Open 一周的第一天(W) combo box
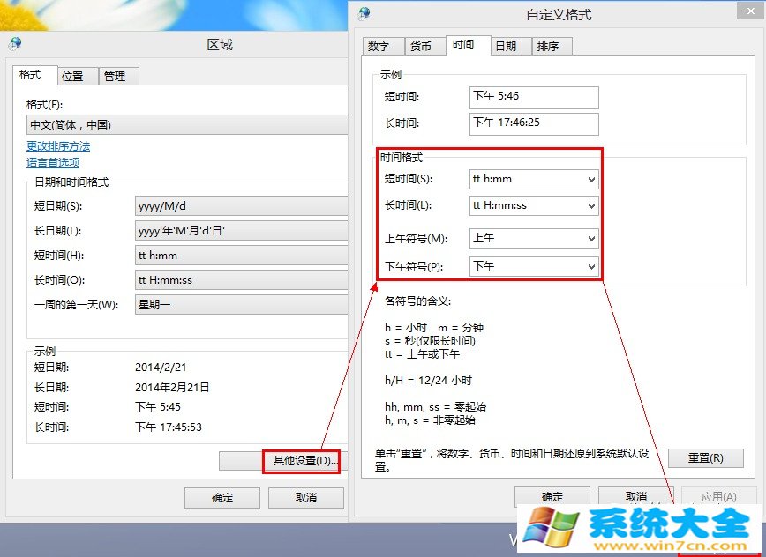The height and width of the screenshot is (557, 766). click(x=241, y=305)
